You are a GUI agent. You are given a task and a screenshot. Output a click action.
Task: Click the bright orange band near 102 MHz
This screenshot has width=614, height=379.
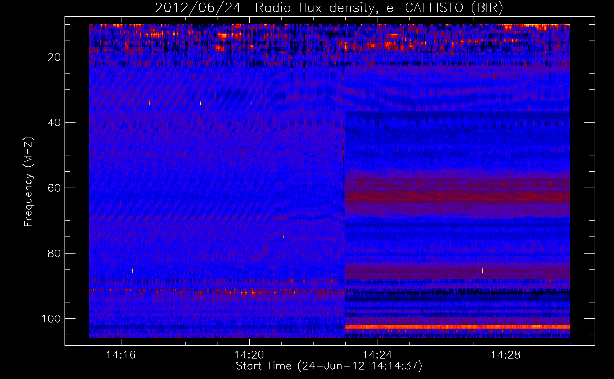coord(457,327)
